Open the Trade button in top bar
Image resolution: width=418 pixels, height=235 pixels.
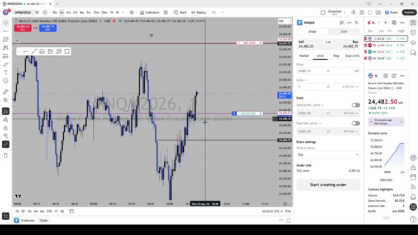point(391,12)
